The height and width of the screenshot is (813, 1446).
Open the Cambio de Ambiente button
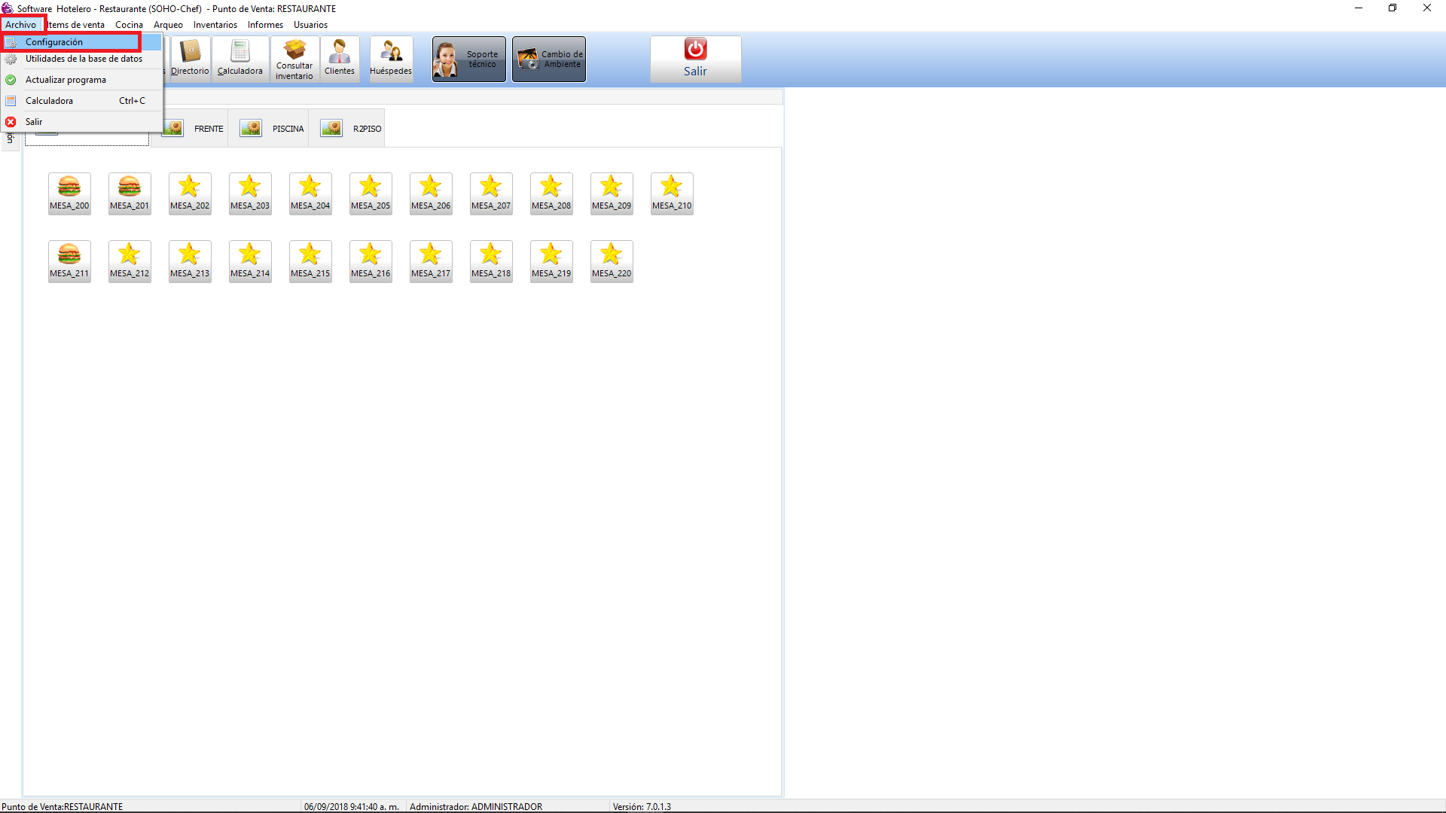coord(549,59)
